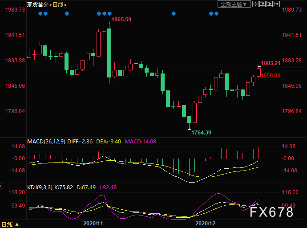307x228 pixels.
Task: Click the axis jump-to-start toolbar icon
Action: click(x=263, y=4)
